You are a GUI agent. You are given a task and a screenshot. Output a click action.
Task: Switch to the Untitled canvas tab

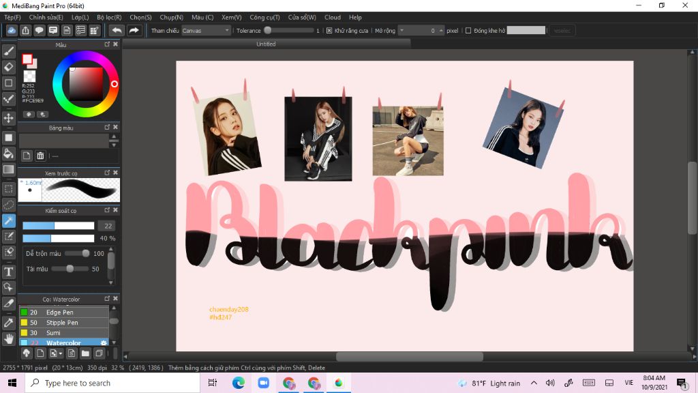click(x=267, y=44)
